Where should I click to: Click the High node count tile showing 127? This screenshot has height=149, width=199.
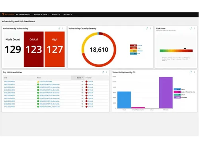[55, 49]
